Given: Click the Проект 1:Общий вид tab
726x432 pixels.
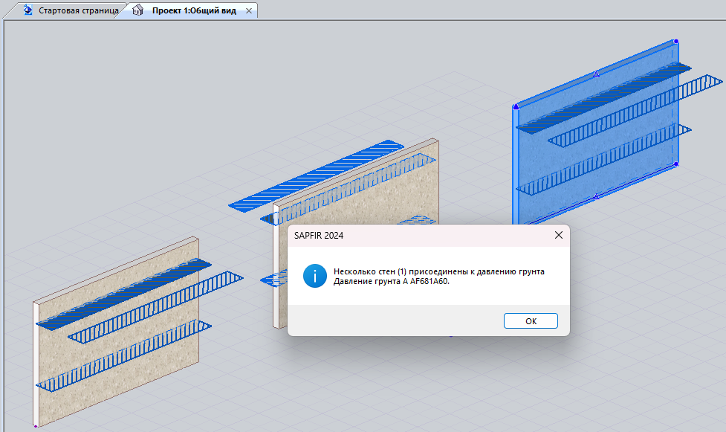Looking at the screenshot, I should coord(194,11).
